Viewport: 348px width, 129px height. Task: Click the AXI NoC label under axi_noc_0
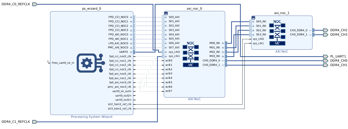click(x=194, y=99)
